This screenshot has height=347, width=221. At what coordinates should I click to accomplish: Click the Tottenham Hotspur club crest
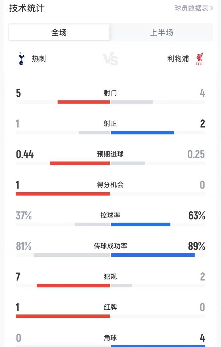tap(21, 59)
